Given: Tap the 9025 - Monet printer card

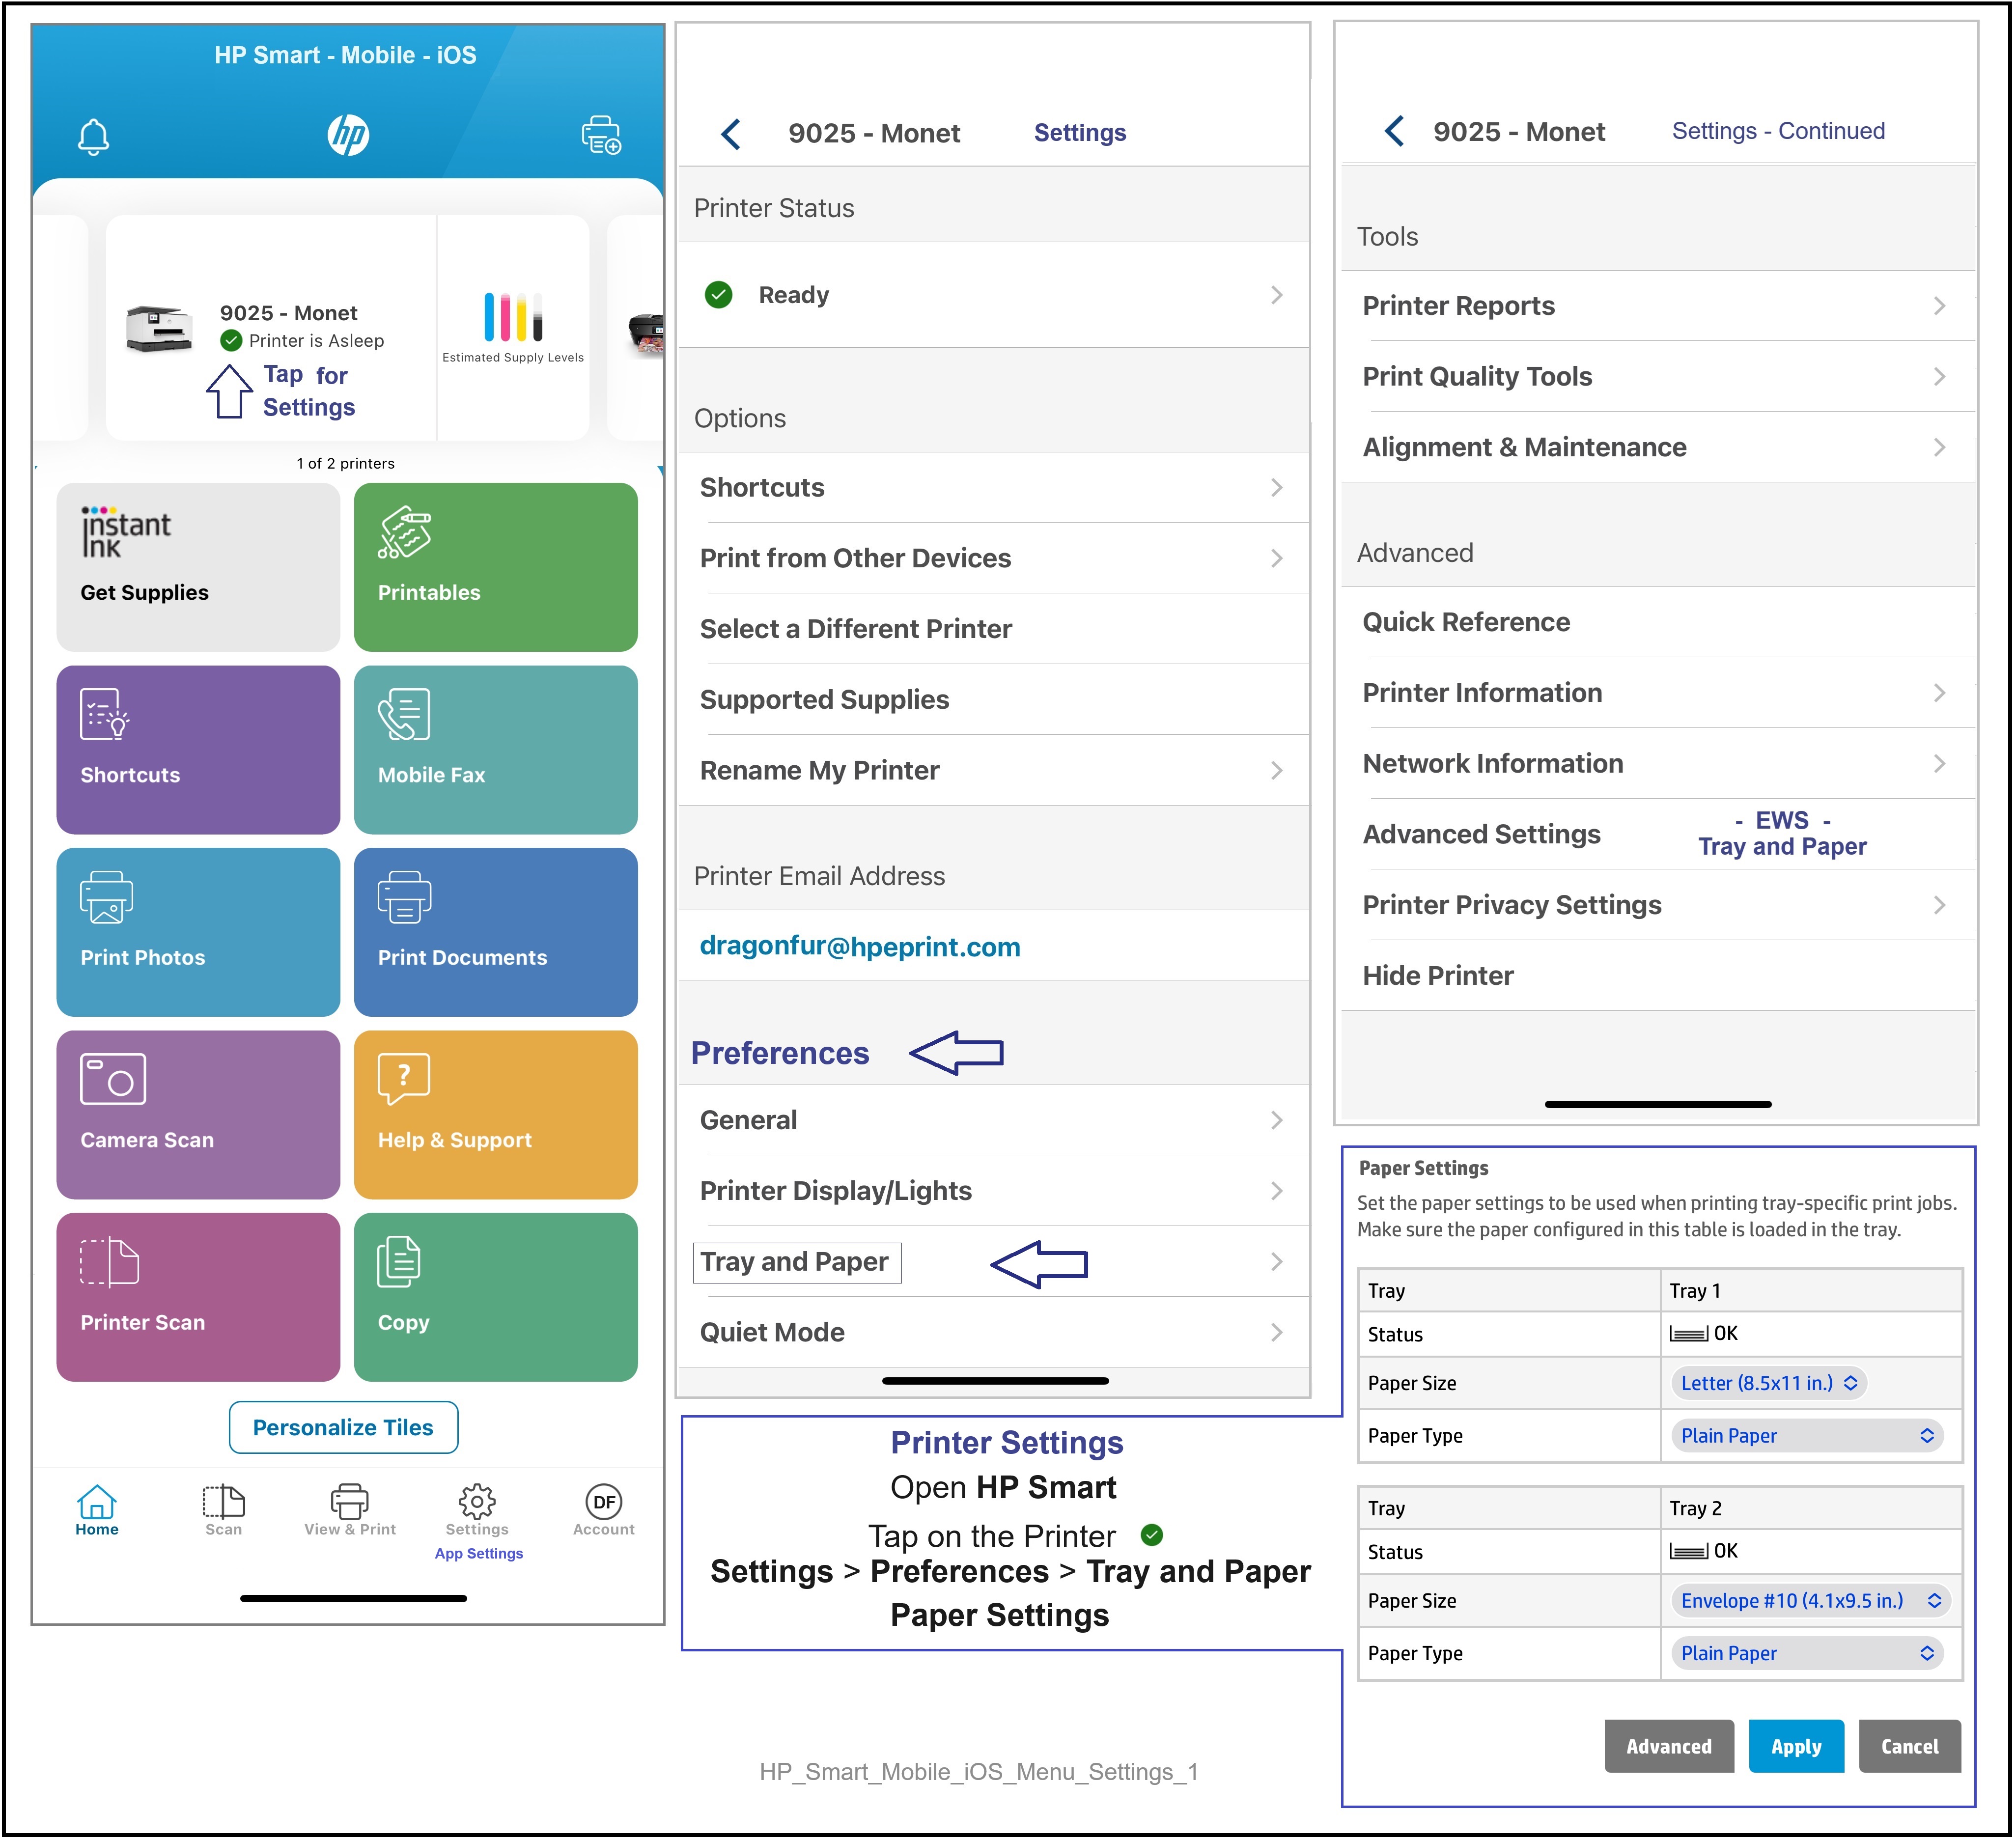Looking at the screenshot, I should (272, 328).
